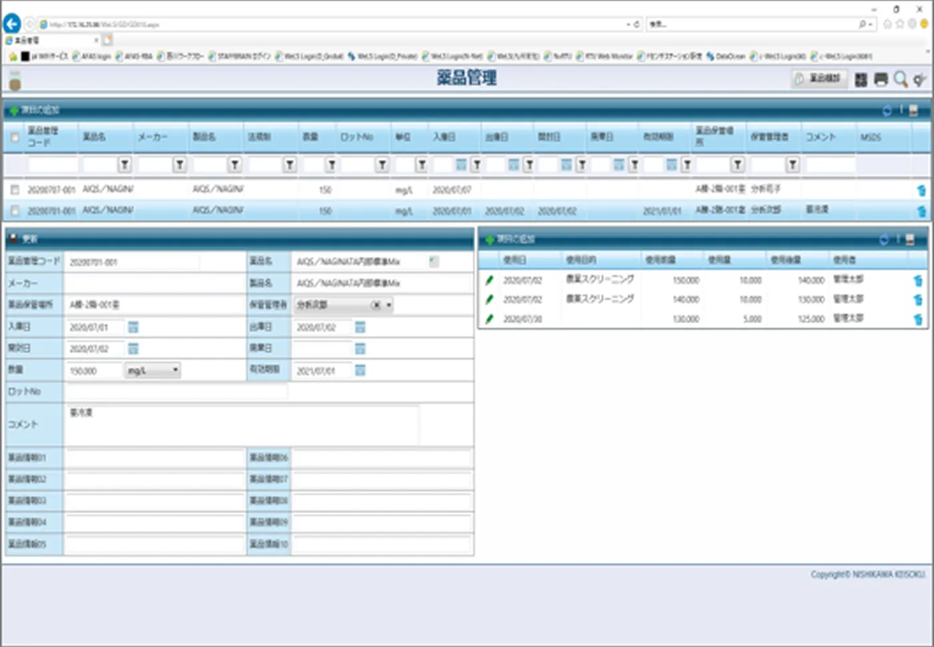Image resolution: width=934 pixels, height=647 pixels.
Task: Click the save icon in the 更新 panel title
Action: pos(14,238)
